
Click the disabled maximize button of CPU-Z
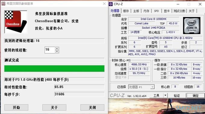189,4
